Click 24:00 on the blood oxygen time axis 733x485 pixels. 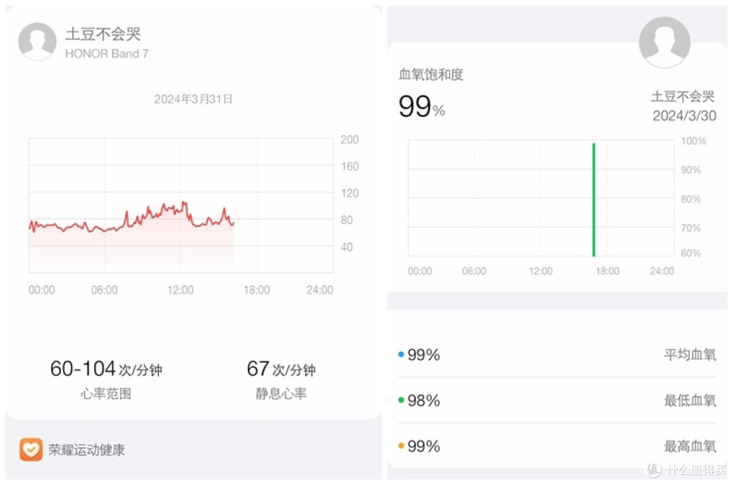[662, 271]
